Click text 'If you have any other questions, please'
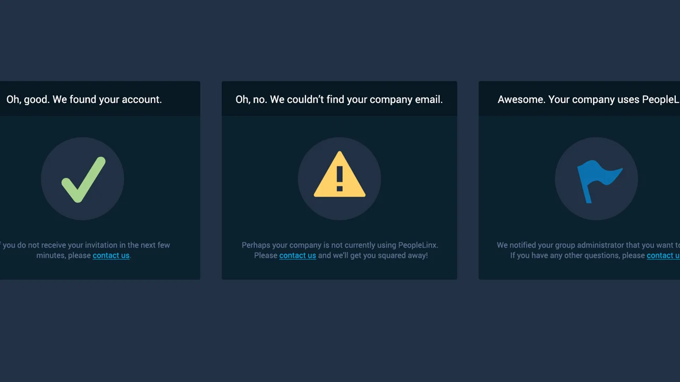Image resolution: width=680 pixels, height=382 pixels. tap(577, 256)
